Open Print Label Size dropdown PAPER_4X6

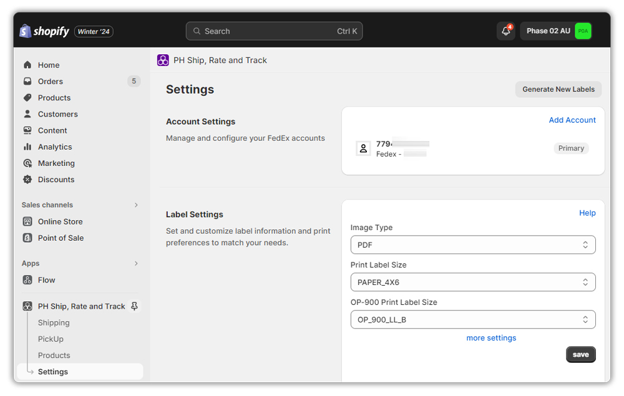pos(473,283)
